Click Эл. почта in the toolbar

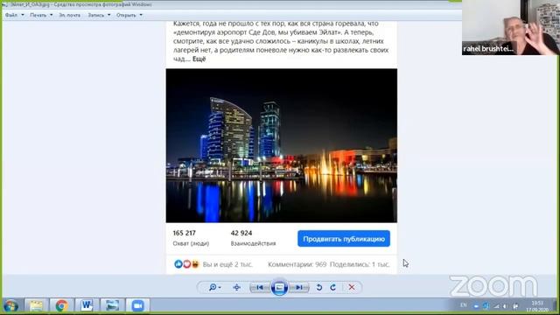tap(70, 15)
